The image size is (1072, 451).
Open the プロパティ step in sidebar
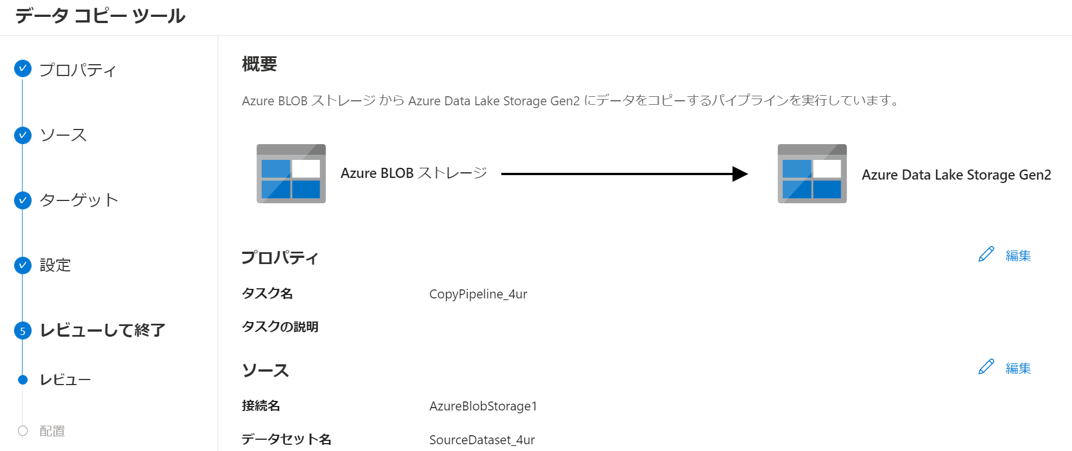tap(78, 70)
